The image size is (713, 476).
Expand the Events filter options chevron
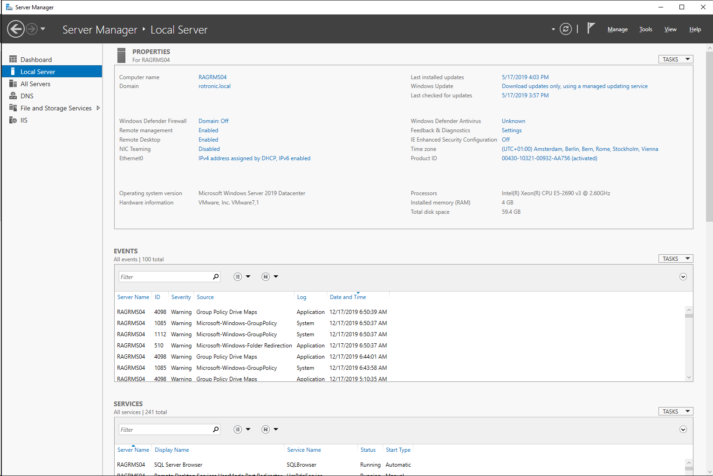[x=683, y=277]
